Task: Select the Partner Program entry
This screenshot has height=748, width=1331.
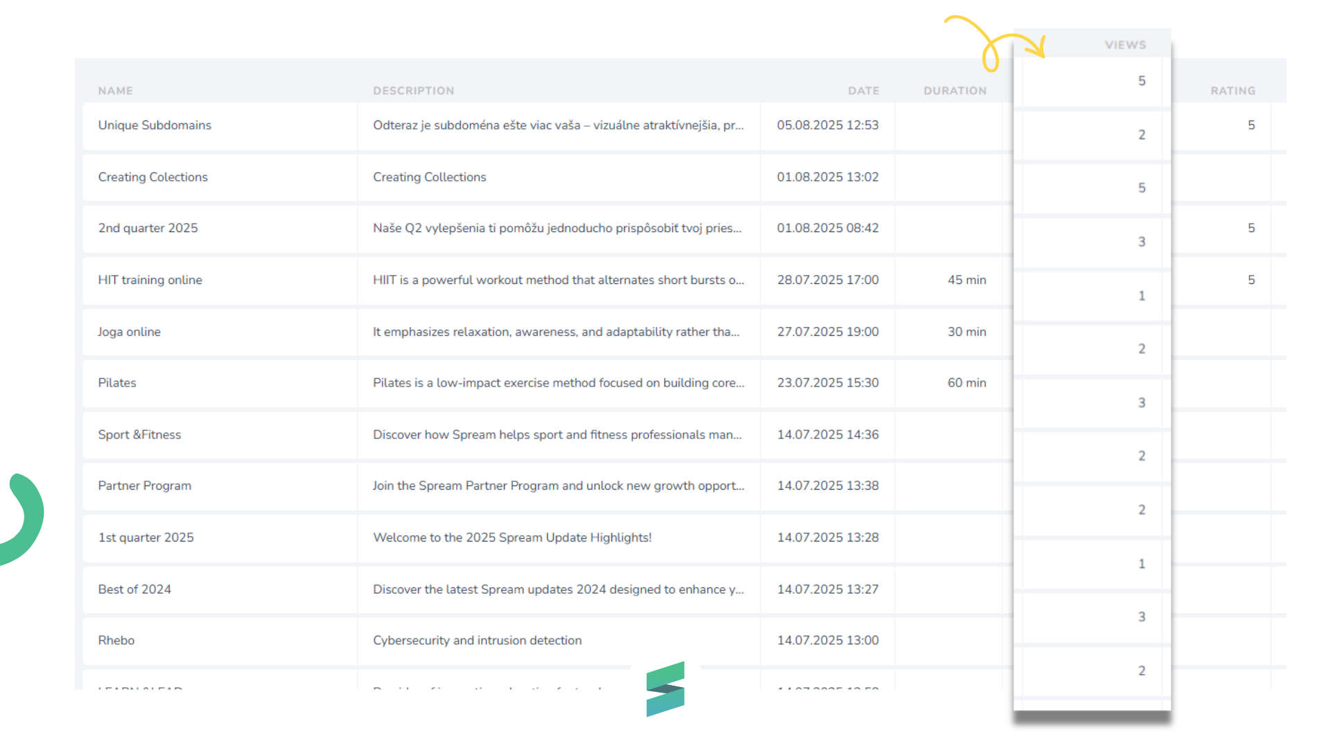Action: coord(144,486)
